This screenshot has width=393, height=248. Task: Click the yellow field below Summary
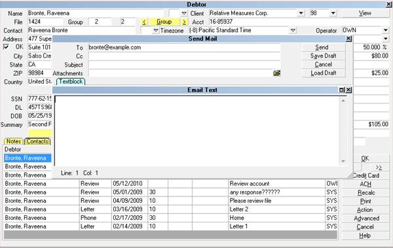(40, 133)
